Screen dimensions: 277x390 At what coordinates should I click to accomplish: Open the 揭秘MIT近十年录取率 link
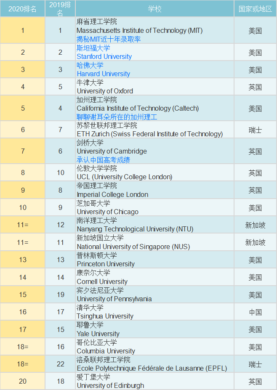point(109,39)
